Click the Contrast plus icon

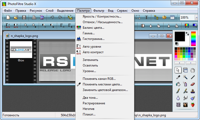pos(52,26)
